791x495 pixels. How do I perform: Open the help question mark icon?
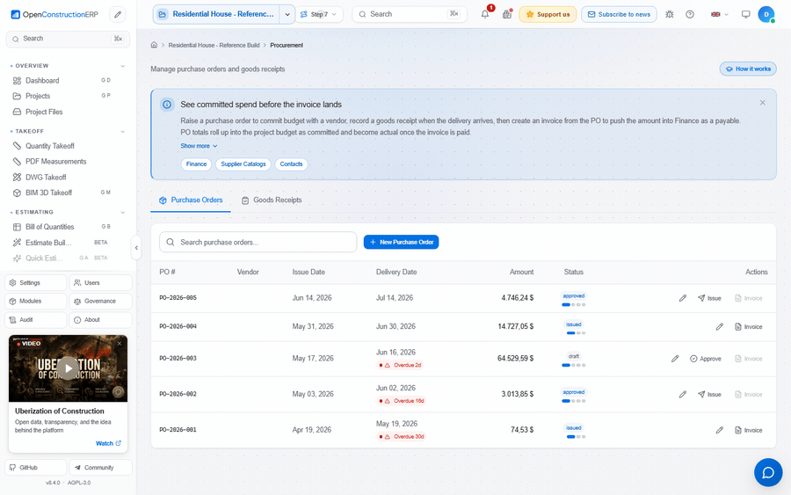(x=690, y=14)
